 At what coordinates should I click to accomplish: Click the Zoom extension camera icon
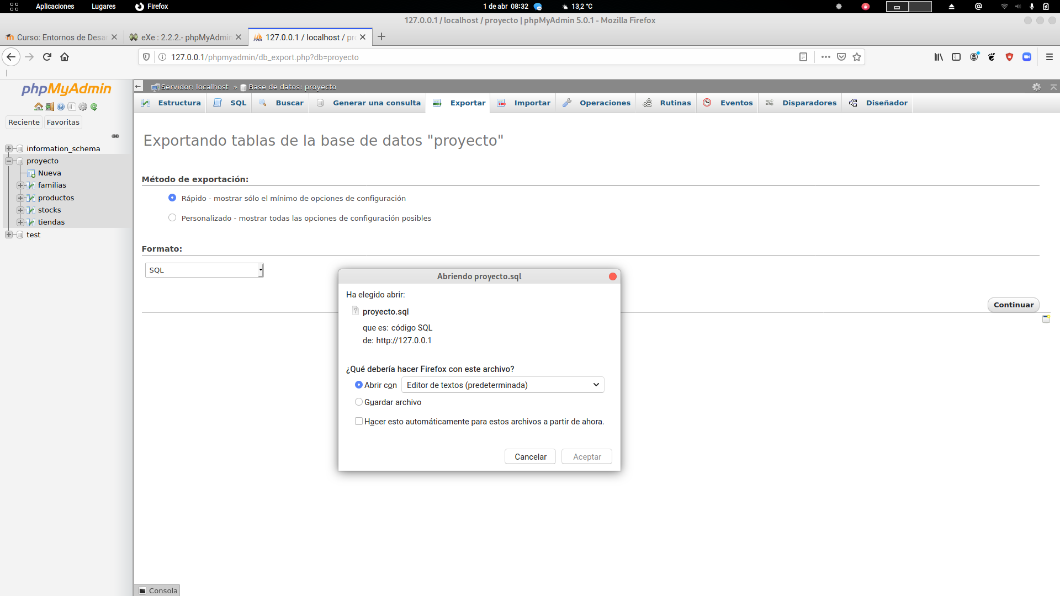[x=1027, y=57]
